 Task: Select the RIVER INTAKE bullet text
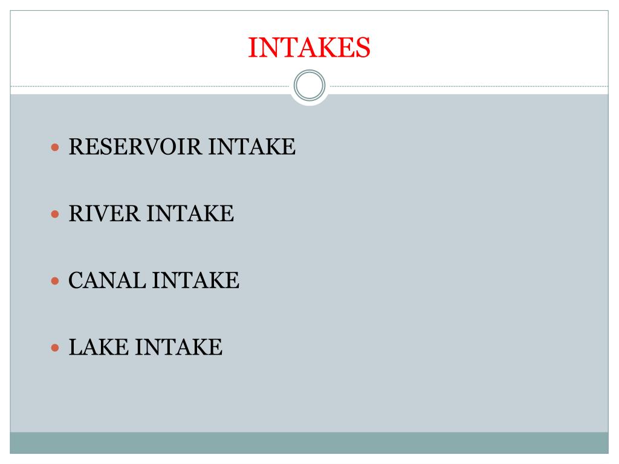pos(151,213)
